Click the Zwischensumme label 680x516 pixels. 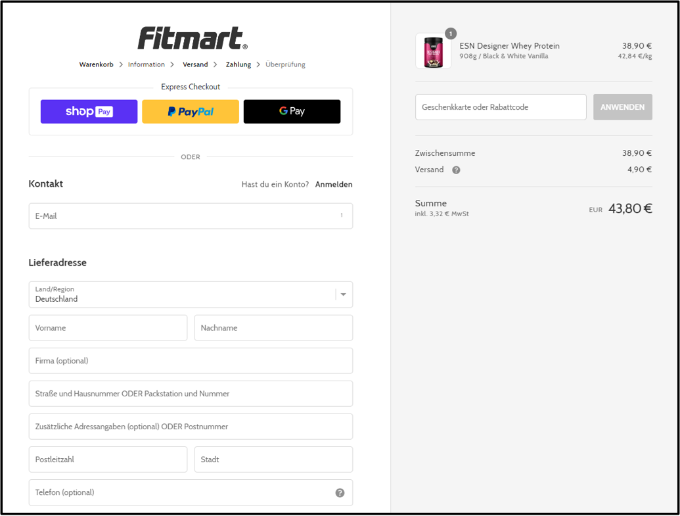[445, 153]
